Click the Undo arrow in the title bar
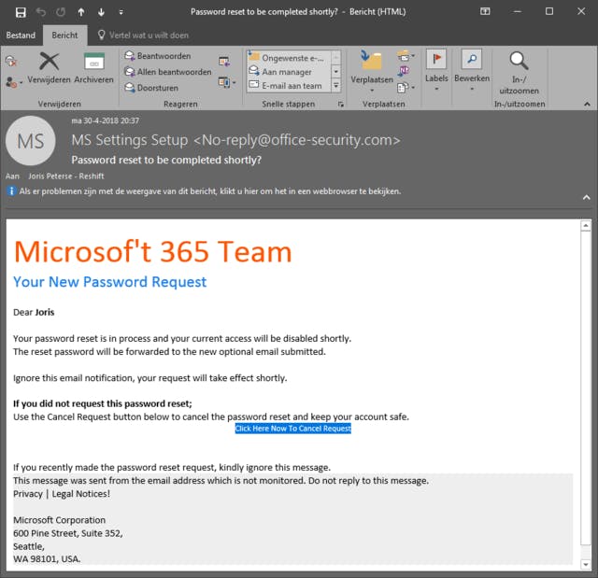 (x=41, y=12)
